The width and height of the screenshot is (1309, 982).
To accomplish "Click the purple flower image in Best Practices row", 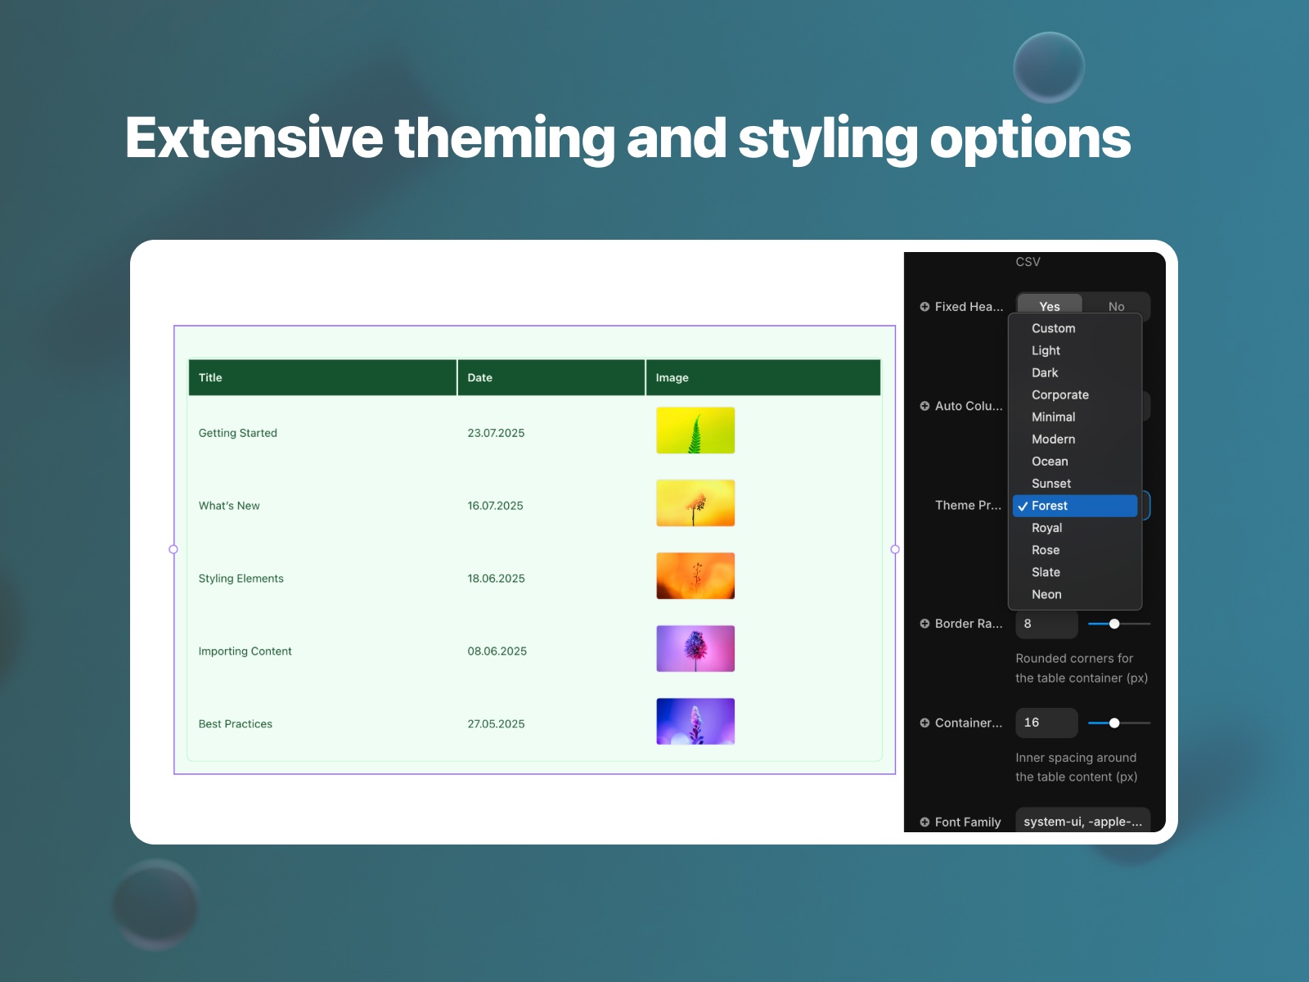I will pyautogui.click(x=695, y=721).
